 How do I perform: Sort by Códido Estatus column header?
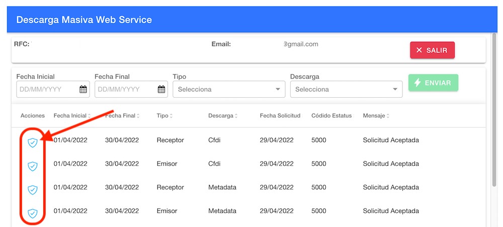point(332,116)
